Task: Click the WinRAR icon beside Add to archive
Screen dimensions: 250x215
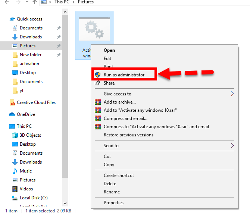Action: 98,102
